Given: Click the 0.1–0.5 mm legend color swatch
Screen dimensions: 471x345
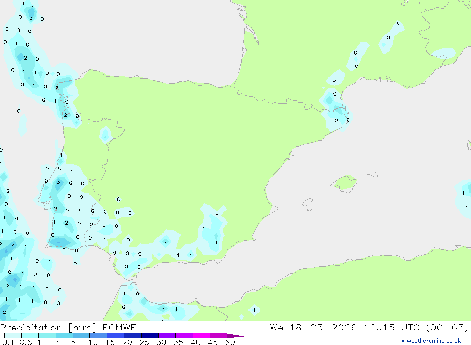Looking at the screenshot, I should [13, 336].
